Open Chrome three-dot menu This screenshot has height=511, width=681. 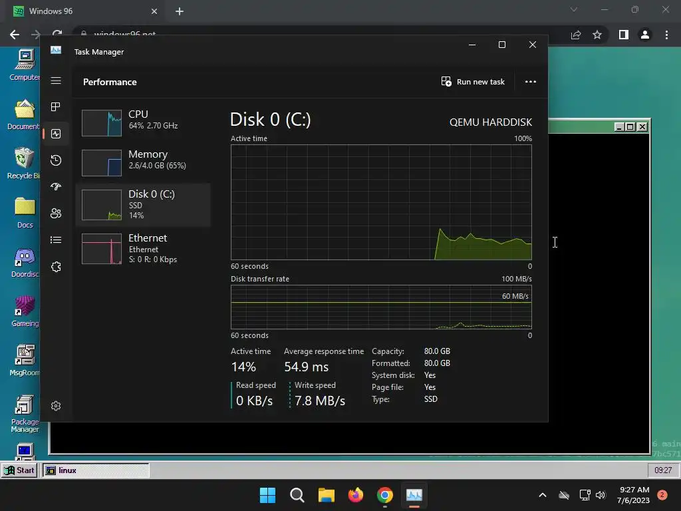click(666, 35)
